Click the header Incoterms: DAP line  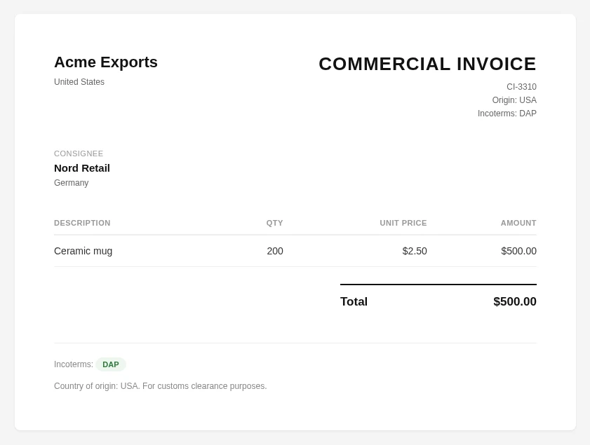pyautogui.click(x=507, y=114)
